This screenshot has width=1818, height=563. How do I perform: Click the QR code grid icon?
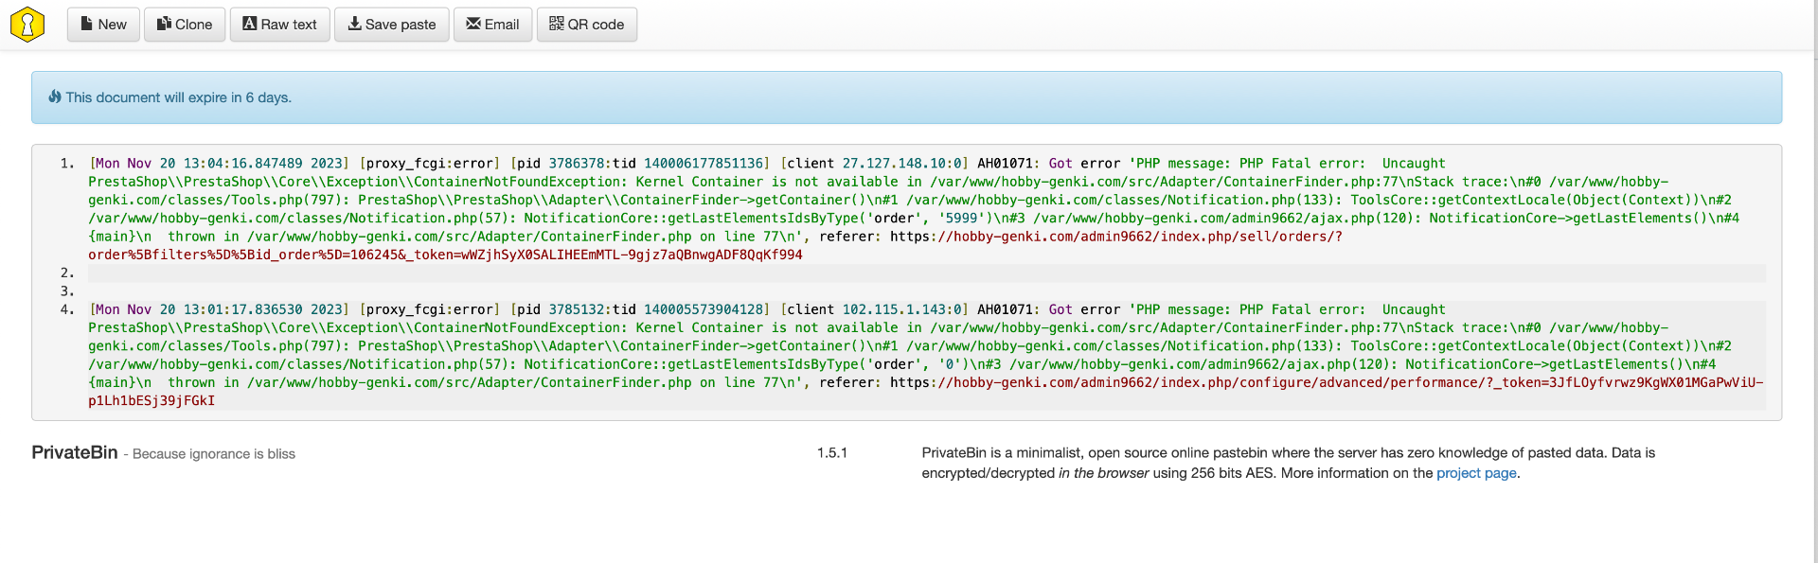click(x=557, y=24)
